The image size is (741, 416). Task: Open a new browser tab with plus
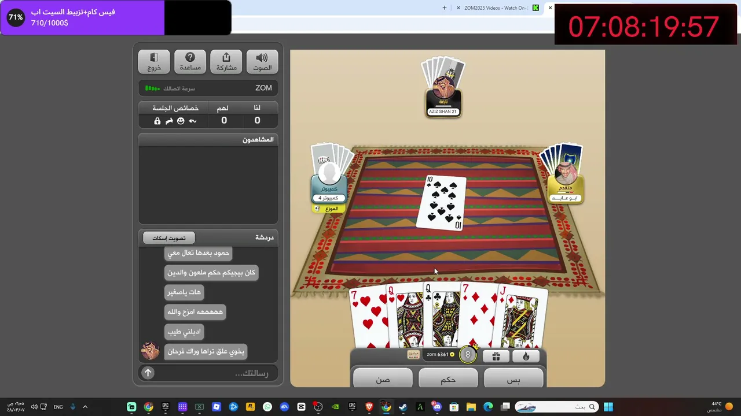[445, 8]
